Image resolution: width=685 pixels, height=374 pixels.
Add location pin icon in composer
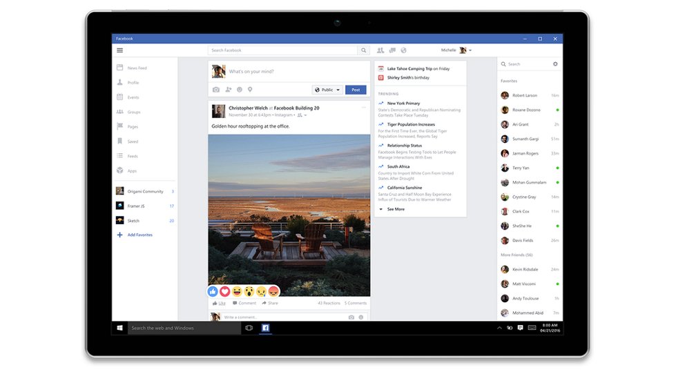click(250, 90)
